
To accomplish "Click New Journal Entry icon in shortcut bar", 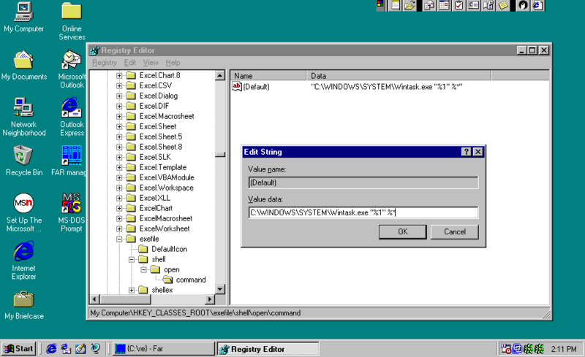I will pyautogui.click(x=488, y=5).
